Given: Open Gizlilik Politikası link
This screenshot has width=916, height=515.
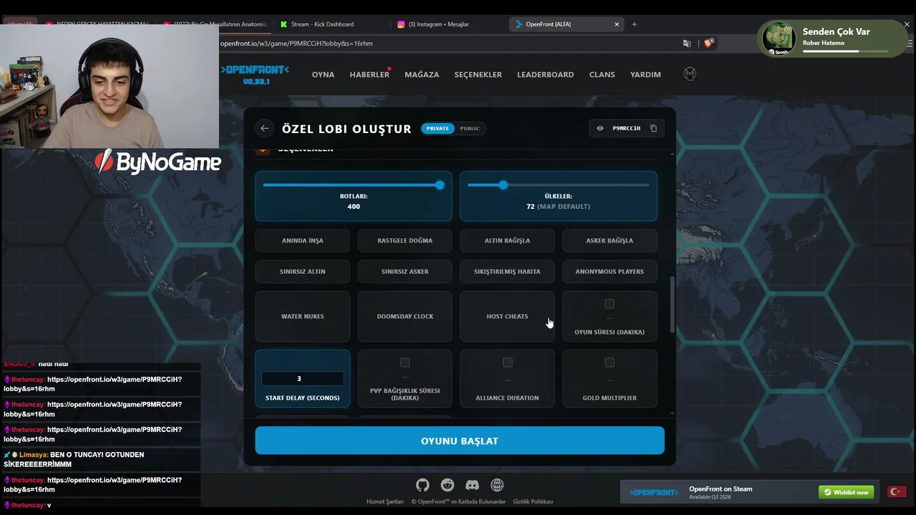Looking at the screenshot, I should pos(533,501).
